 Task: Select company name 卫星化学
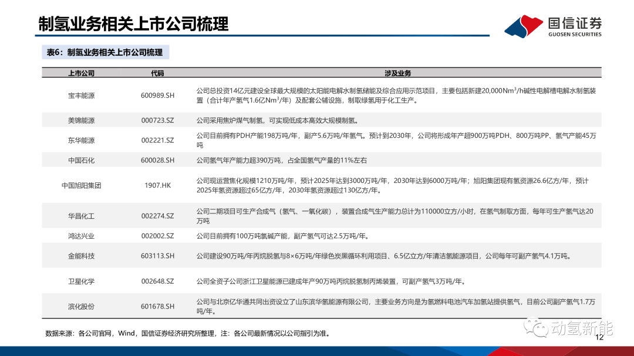(x=81, y=282)
